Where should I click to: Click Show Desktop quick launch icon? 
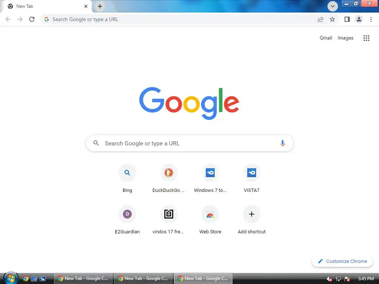point(34,279)
